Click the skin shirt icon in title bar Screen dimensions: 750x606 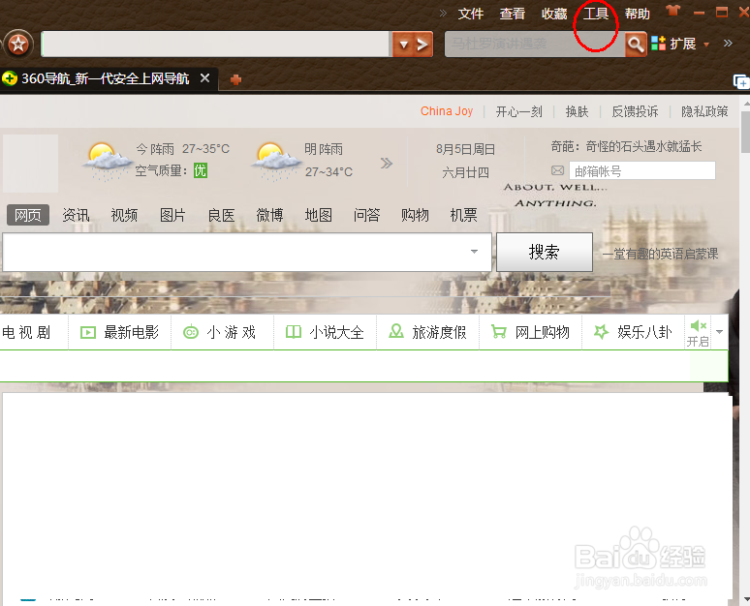673,11
